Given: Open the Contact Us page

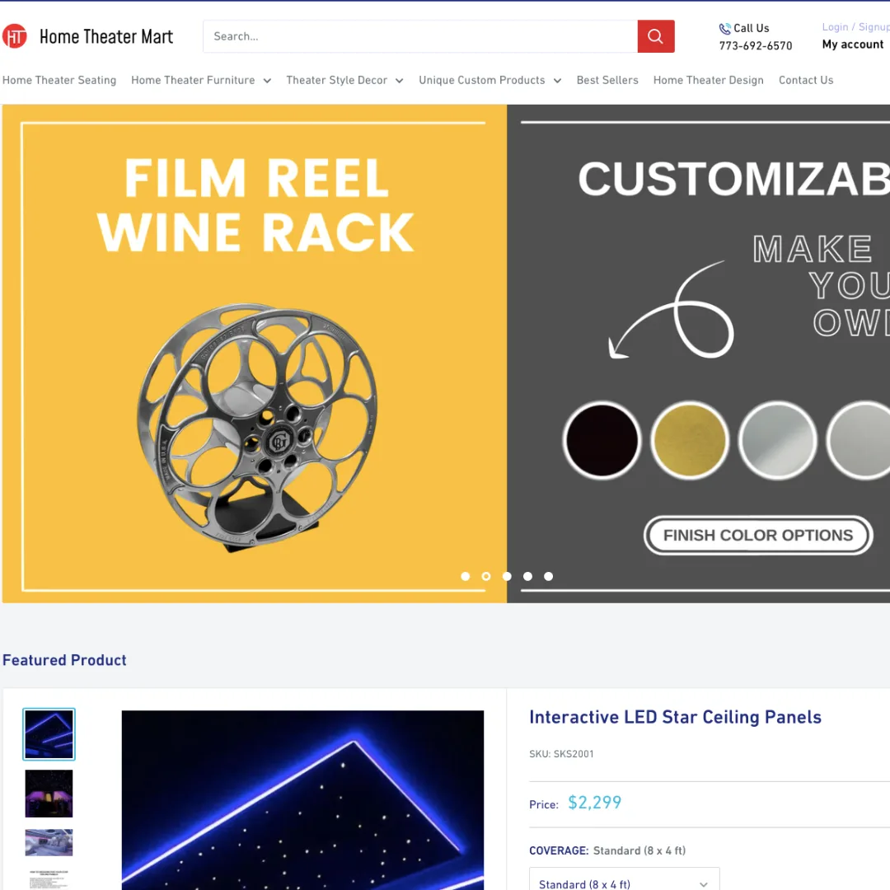Looking at the screenshot, I should (x=806, y=81).
